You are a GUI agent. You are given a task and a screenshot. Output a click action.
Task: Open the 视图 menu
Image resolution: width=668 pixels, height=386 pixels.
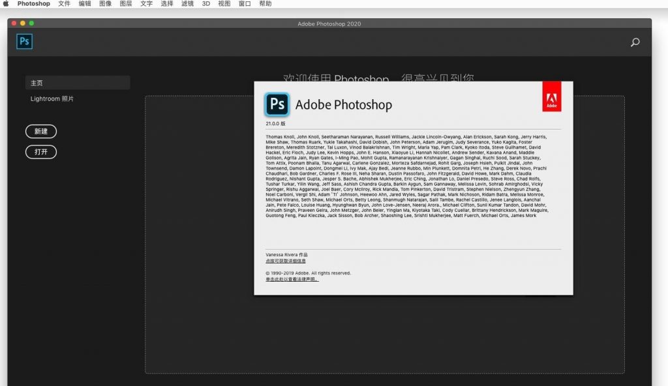click(x=224, y=3)
